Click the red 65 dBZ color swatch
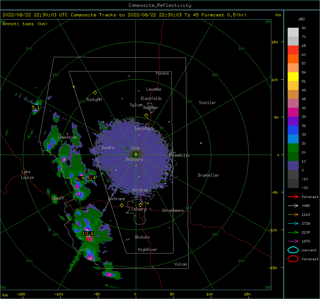The height and width of the screenshot is (299, 320). [x=293, y=50]
